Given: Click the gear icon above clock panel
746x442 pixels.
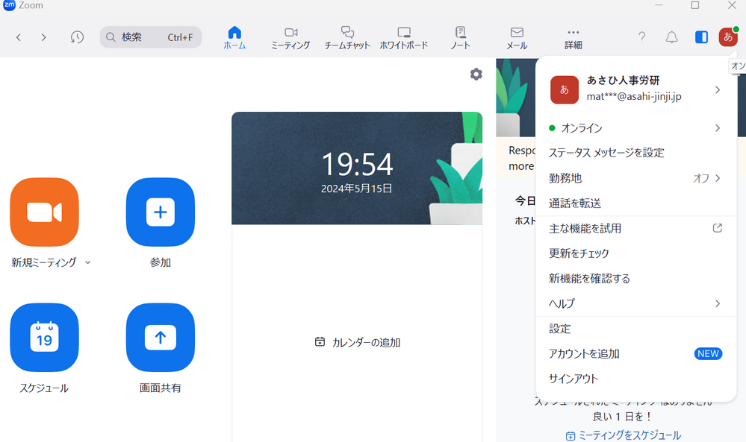Looking at the screenshot, I should click(476, 74).
